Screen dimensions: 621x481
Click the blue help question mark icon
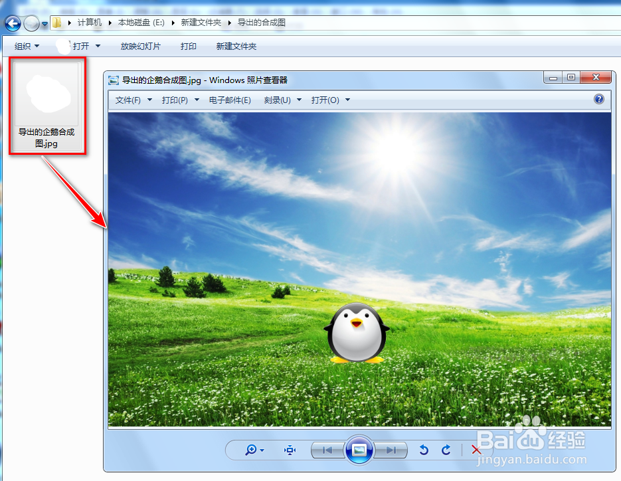(599, 99)
